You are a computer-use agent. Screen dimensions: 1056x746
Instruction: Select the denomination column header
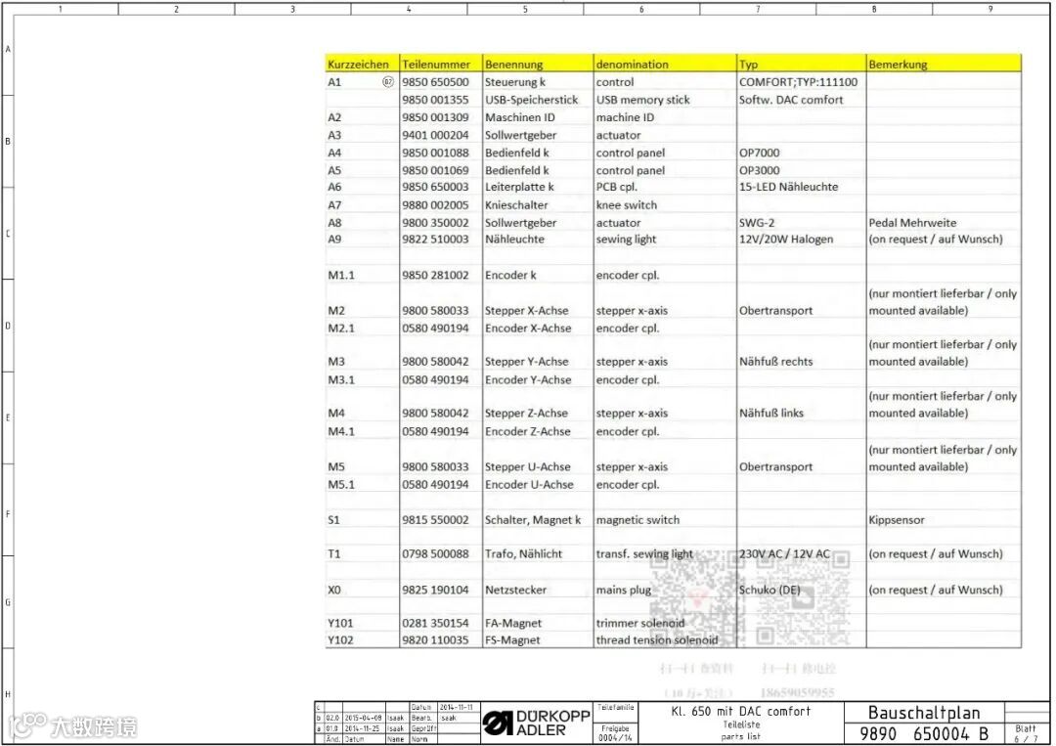(632, 64)
